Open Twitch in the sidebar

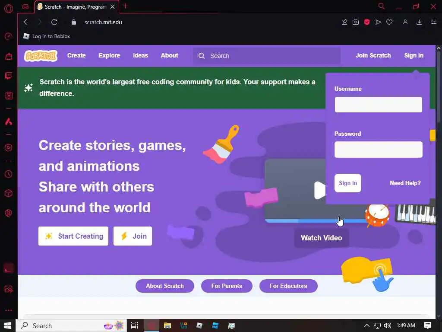click(9, 76)
